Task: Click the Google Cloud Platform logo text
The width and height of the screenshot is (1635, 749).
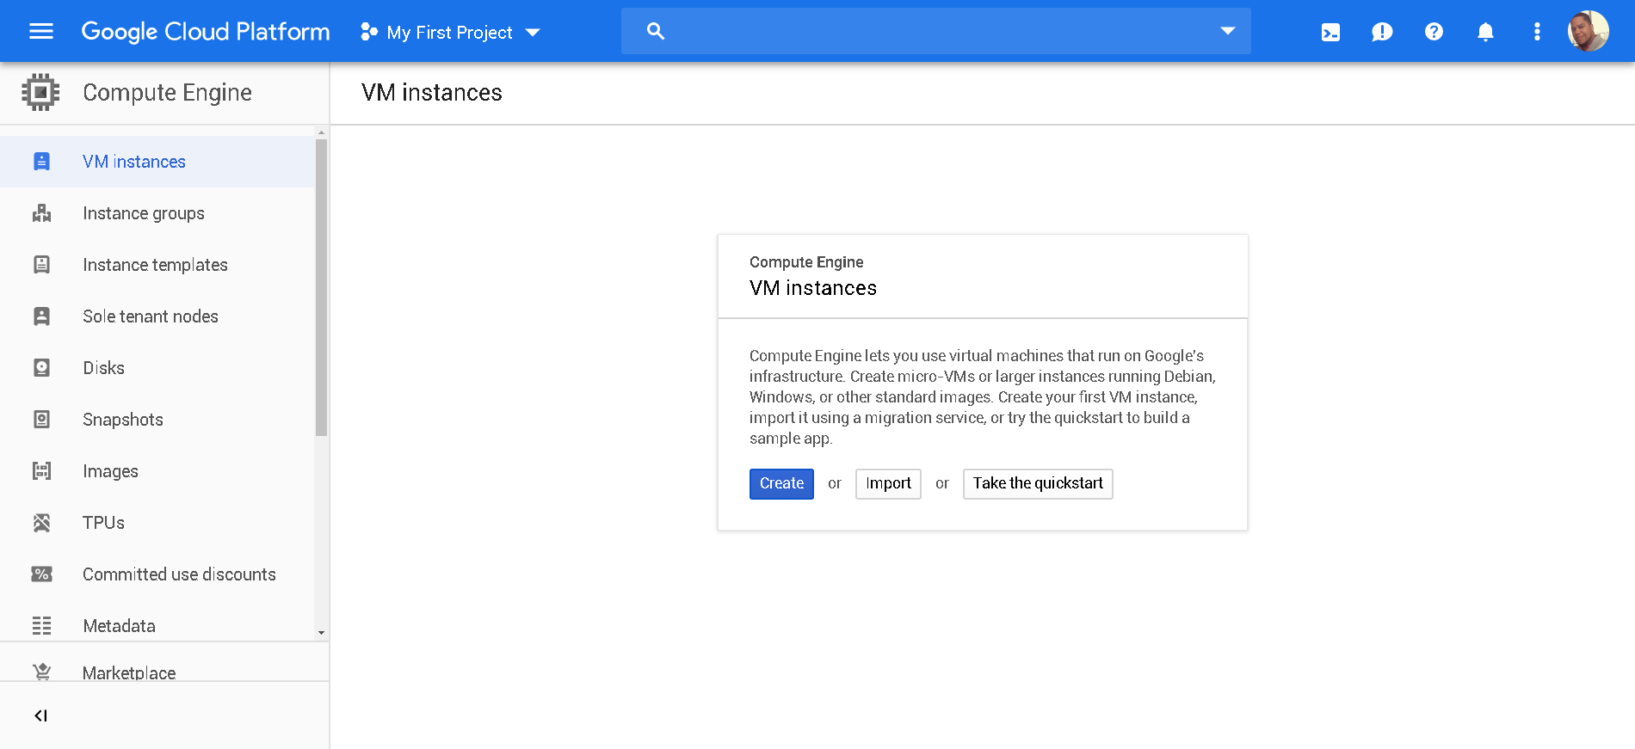Action: [x=206, y=32]
